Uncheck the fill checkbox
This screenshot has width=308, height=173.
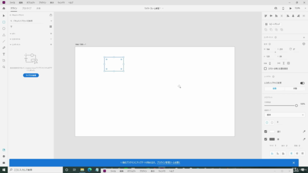tap(266, 132)
